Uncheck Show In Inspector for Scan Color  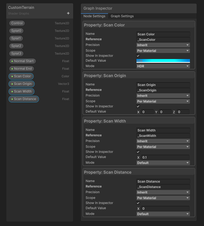(x=138, y=55)
